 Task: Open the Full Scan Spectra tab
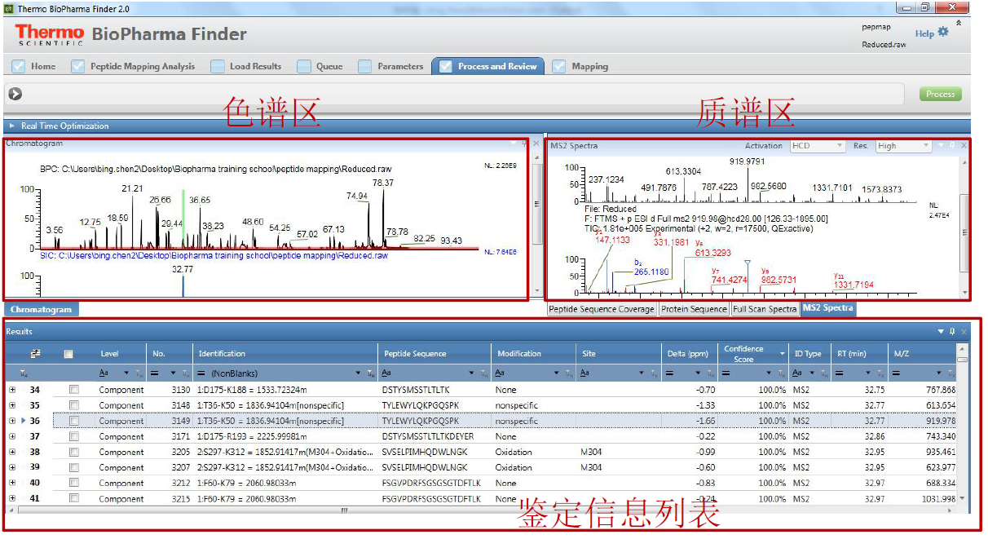click(x=765, y=309)
